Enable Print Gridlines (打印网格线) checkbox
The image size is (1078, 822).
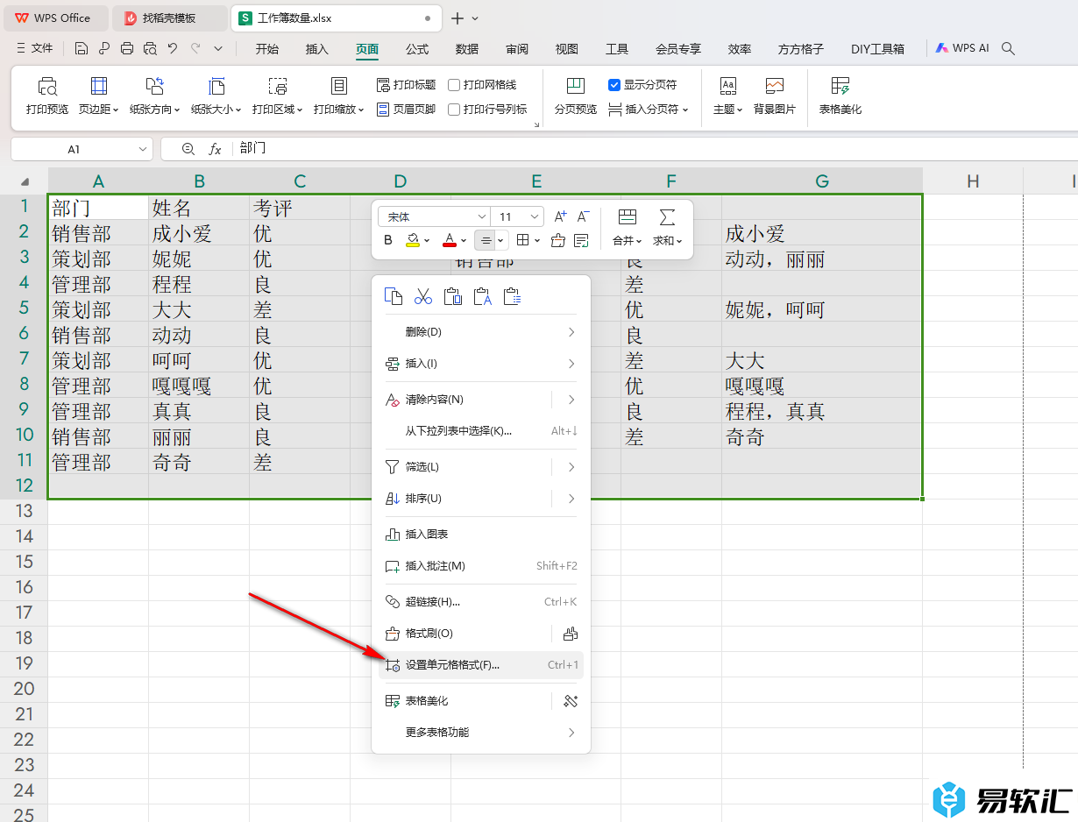point(454,85)
